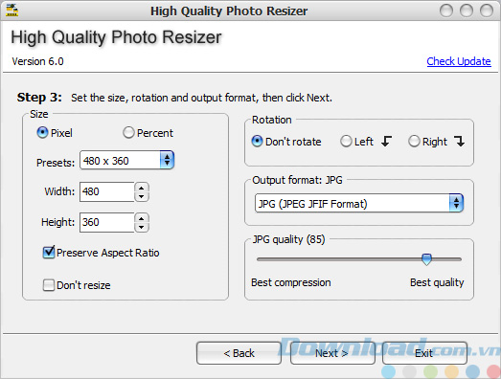Click the Output format: JPG label
This screenshot has height=379, width=501.
pos(297,180)
